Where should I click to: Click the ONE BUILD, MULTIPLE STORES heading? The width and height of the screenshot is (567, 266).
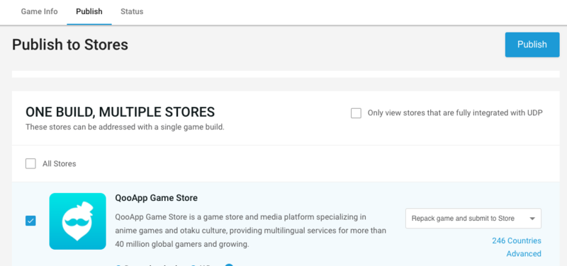click(120, 112)
